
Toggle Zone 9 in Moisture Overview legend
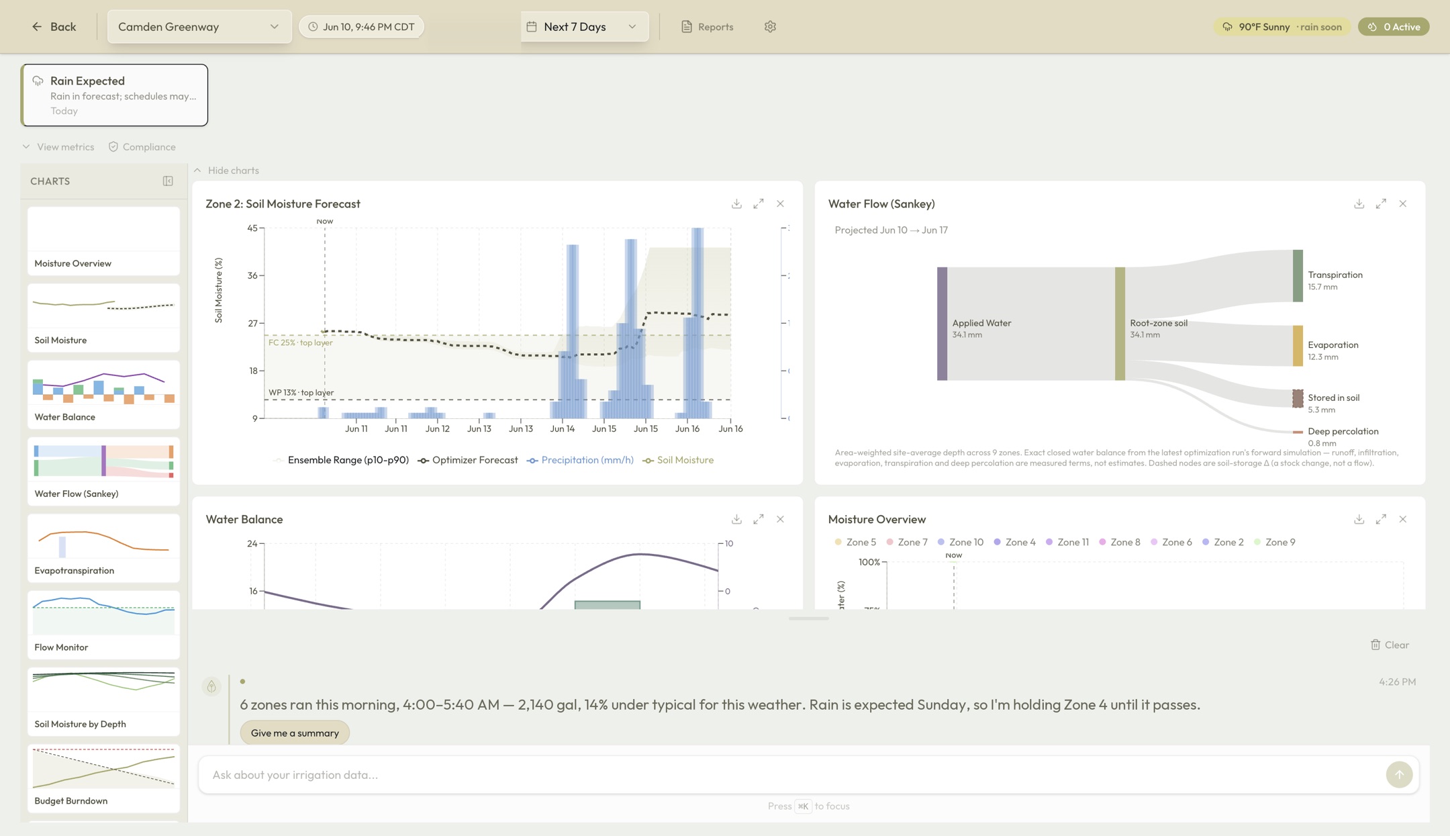pos(1274,542)
